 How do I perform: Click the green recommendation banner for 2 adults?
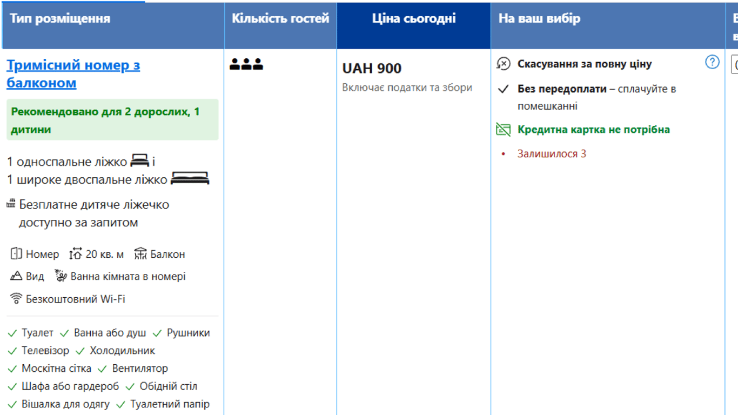coord(112,120)
